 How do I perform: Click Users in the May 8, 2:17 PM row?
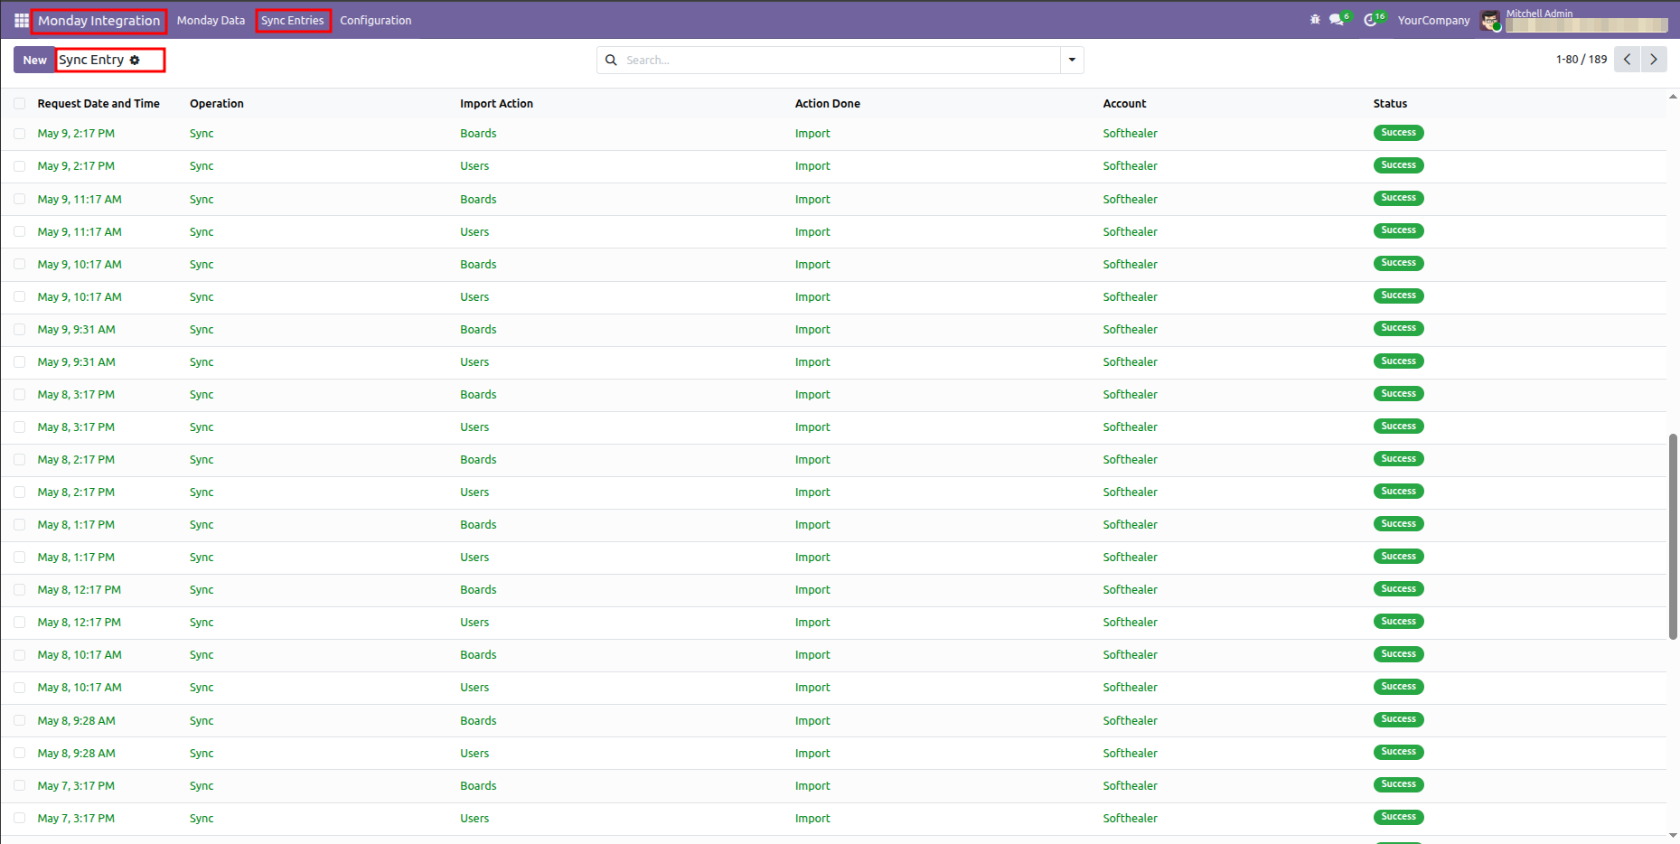click(x=474, y=492)
